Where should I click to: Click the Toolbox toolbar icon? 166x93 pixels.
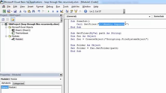pos(80,11)
